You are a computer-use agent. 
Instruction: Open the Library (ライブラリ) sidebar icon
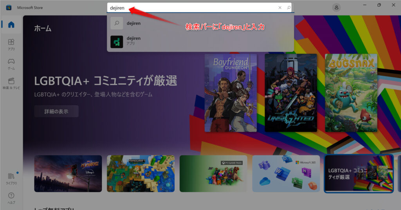click(x=11, y=179)
